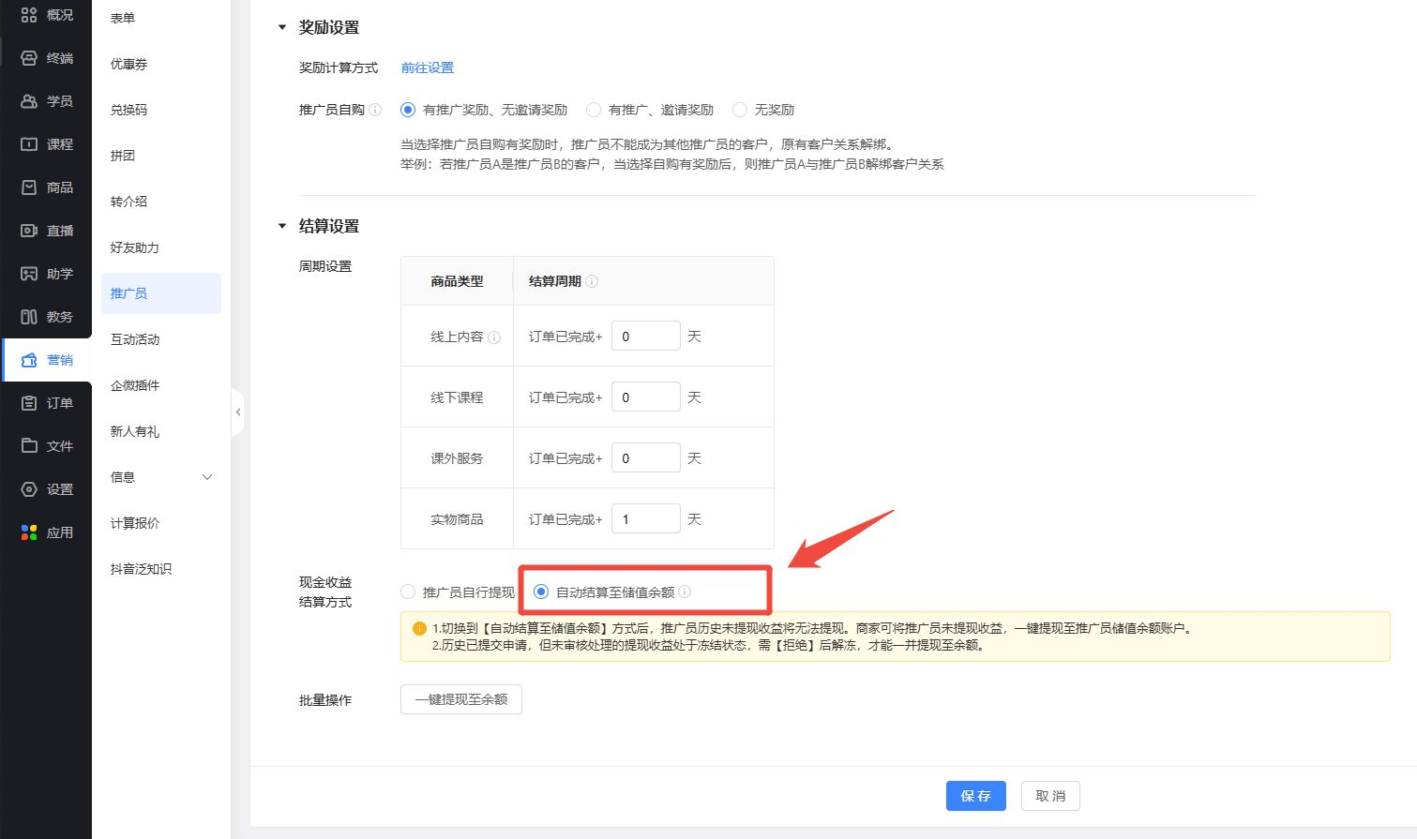Switch to the 优惠券 menu item
Viewport: 1417px width, 839px height.
(x=128, y=63)
